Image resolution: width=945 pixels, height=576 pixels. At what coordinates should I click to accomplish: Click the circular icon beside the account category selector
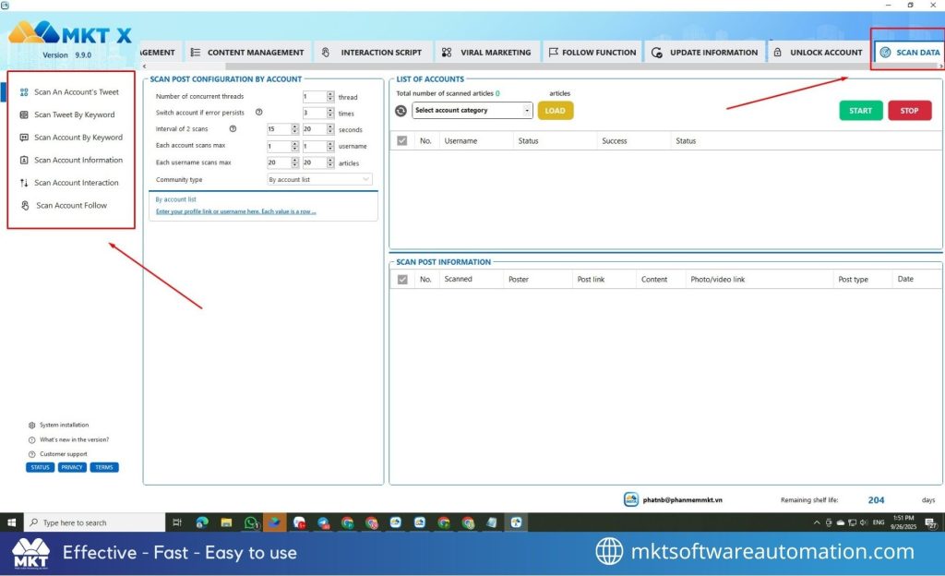click(x=401, y=110)
